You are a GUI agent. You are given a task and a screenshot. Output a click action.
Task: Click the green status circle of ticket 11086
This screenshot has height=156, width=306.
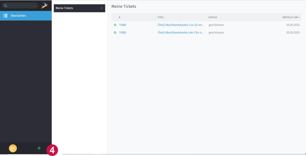click(x=115, y=25)
